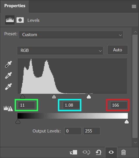
Task: Select the layer mask icon
Action: [20, 20]
